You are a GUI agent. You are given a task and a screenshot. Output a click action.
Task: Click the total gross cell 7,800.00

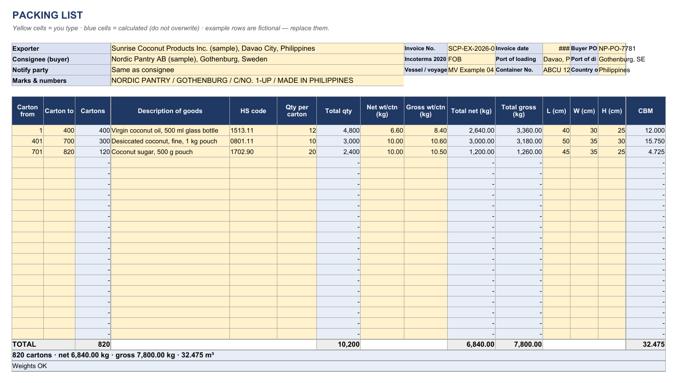pos(519,345)
